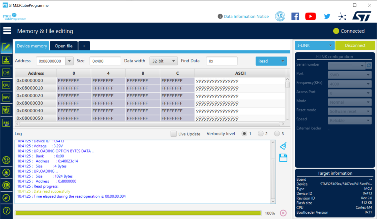Screen dimensions: 377x219
Task: Open the SWV console view
Action: [6, 97]
